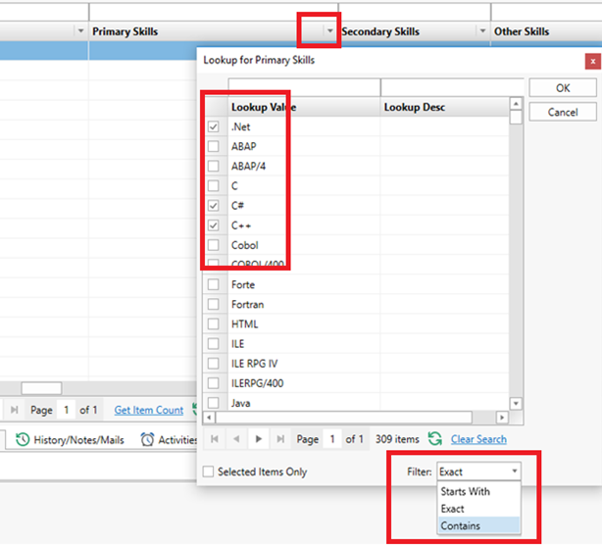Open the dropdown arrow left of Primary Skills
Viewport: 602px width, 546px height.
[80, 30]
